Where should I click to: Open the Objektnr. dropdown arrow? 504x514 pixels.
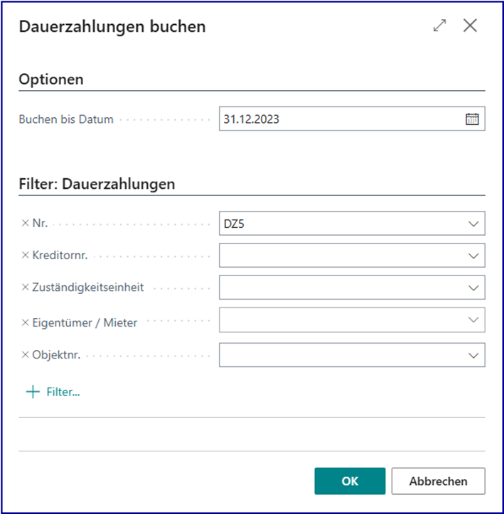[x=473, y=354]
